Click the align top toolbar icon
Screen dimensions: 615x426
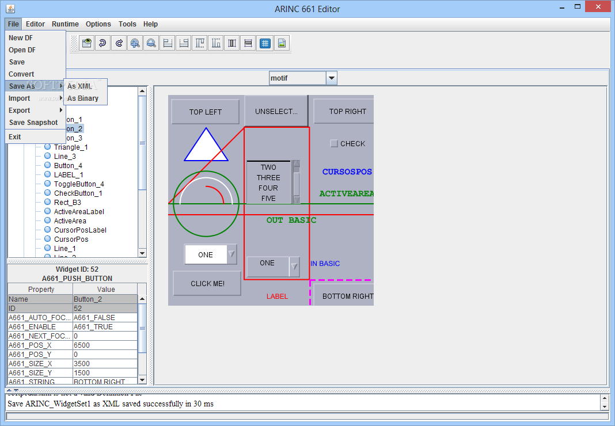click(x=200, y=43)
